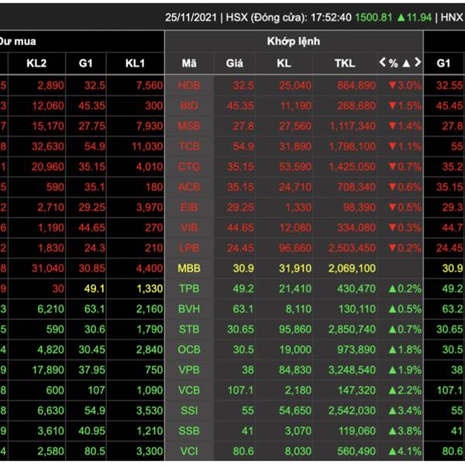
Task: Click HDB percent change ▼3.0%
Action: [405, 85]
